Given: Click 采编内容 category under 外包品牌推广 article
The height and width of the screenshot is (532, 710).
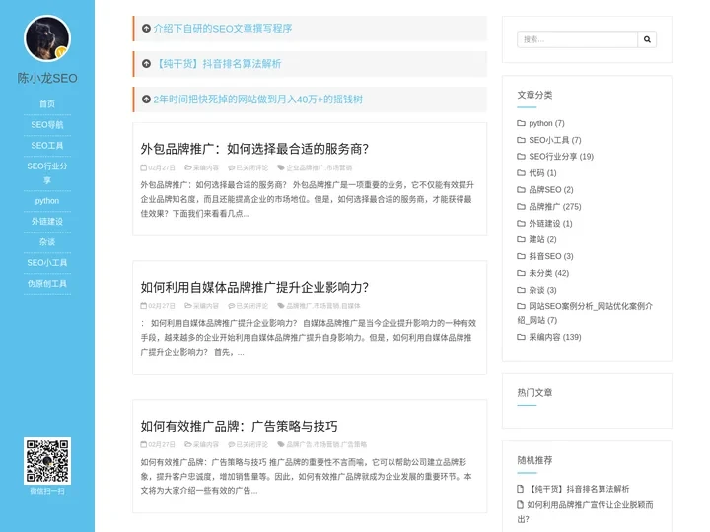Looking at the screenshot, I should [x=205, y=167].
